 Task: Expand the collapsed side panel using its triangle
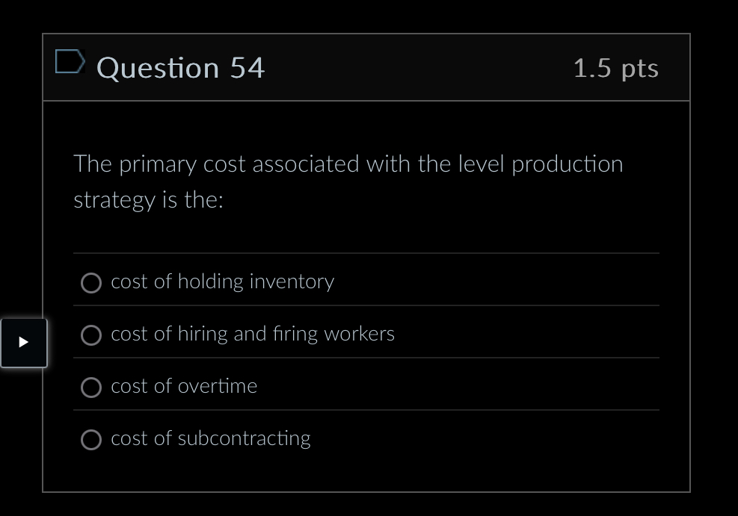pyautogui.click(x=23, y=343)
